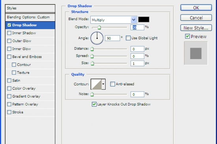Click the Opacity slider handle

(x=99, y=27)
